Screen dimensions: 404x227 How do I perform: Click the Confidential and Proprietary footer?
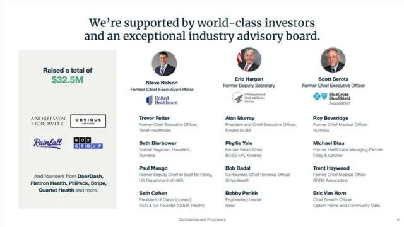click(x=202, y=219)
